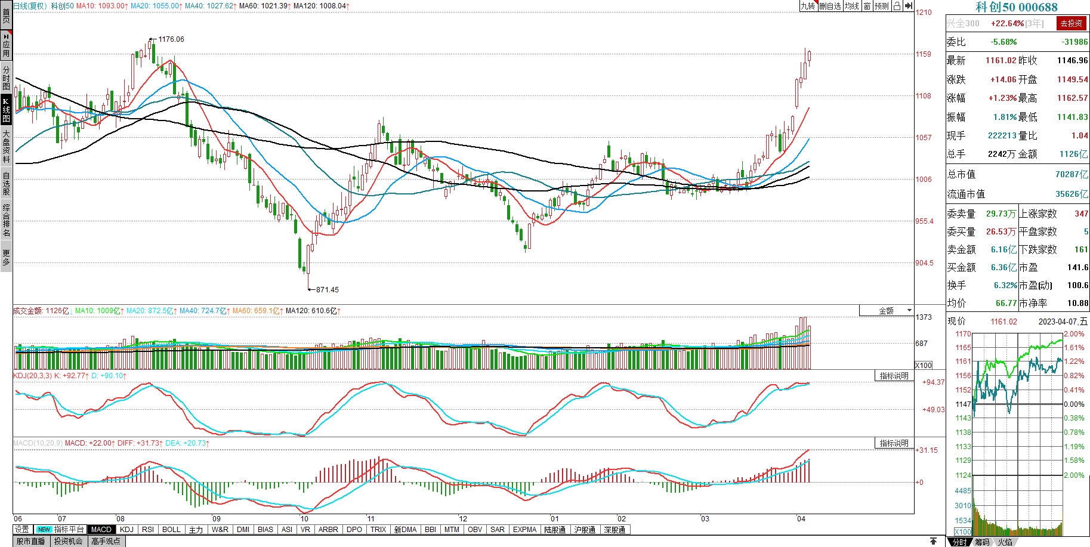1090x547 pixels.
Task: Open the 应用 sidebar icon
Action: 6,45
